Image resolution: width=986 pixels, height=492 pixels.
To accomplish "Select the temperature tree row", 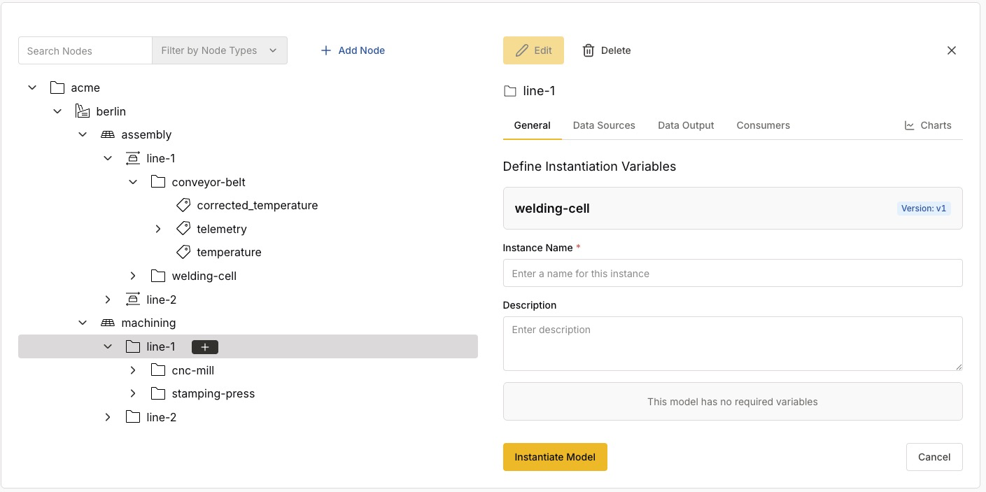I will [248, 252].
